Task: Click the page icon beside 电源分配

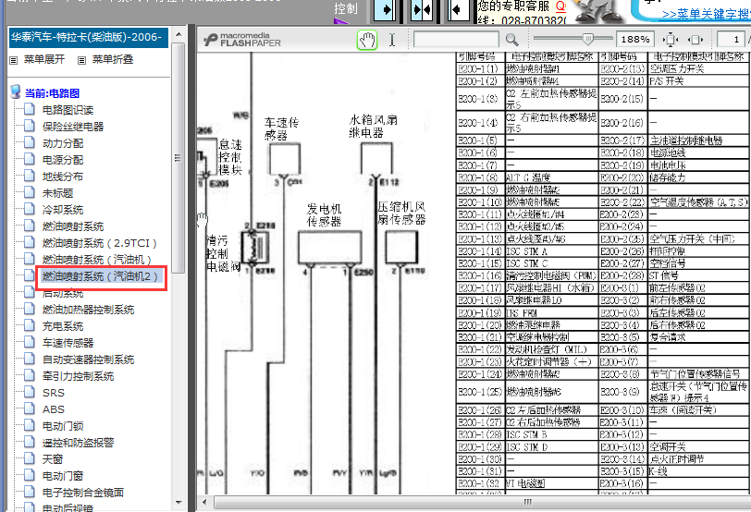Action: click(30, 159)
